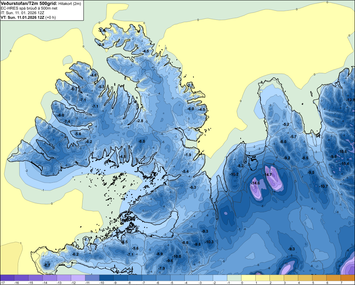355x285 pixels.
Task: Click the -10.3 temperature label
Action: point(209,242)
